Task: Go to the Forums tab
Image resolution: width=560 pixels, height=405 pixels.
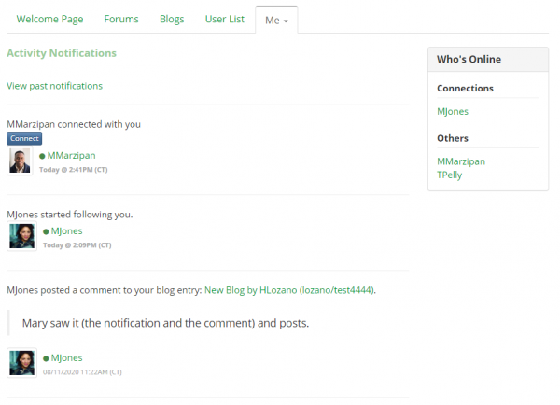Action: (121, 19)
